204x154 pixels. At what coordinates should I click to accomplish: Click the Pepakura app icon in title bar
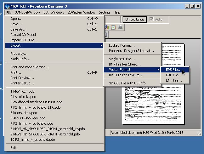[8, 6]
